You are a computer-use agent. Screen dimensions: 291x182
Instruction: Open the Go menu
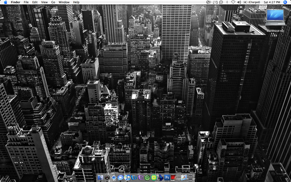tap(53, 2)
